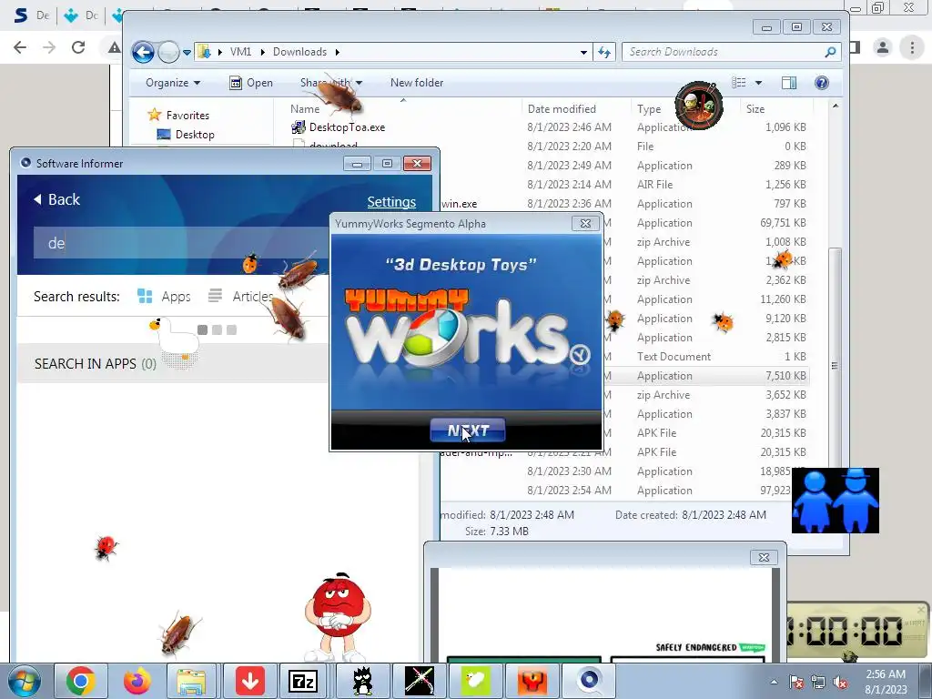932x699 pixels.
Task: Click the Explorer vertical scrollbar
Action: [x=835, y=365]
